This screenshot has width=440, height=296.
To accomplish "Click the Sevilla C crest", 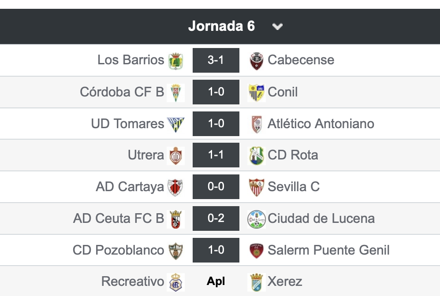I will tap(257, 187).
